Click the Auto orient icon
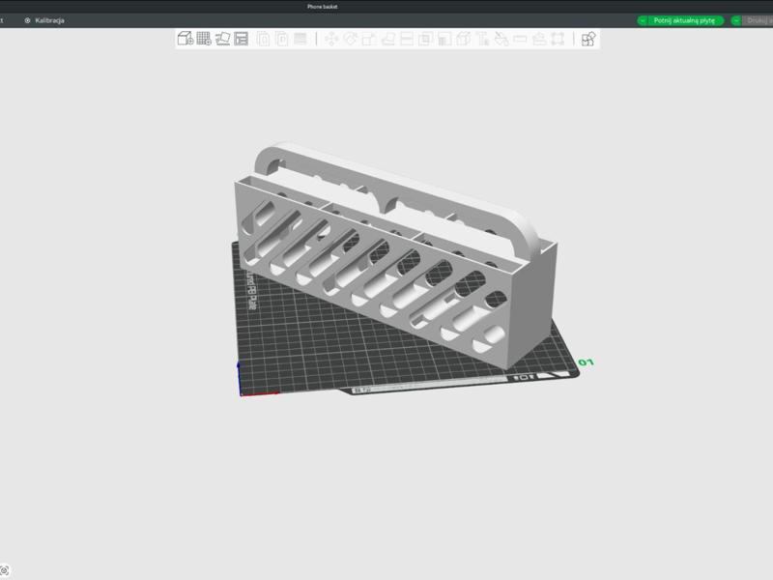The image size is (773, 580). pyautogui.click(x=223, y=39)
